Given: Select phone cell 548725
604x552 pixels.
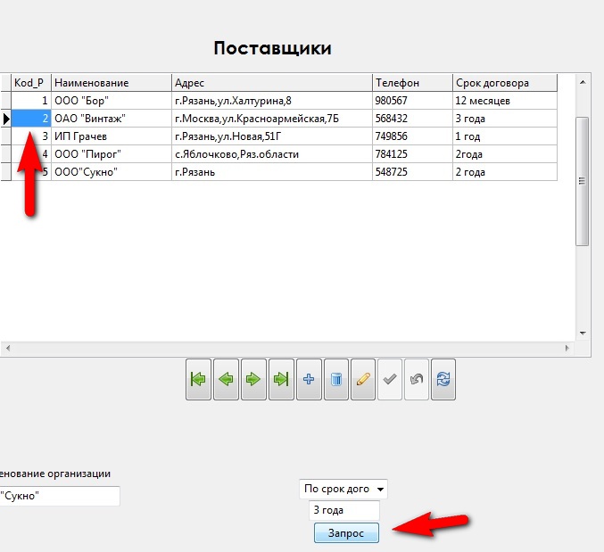Looking at the screenshot, I should point(412,172).
